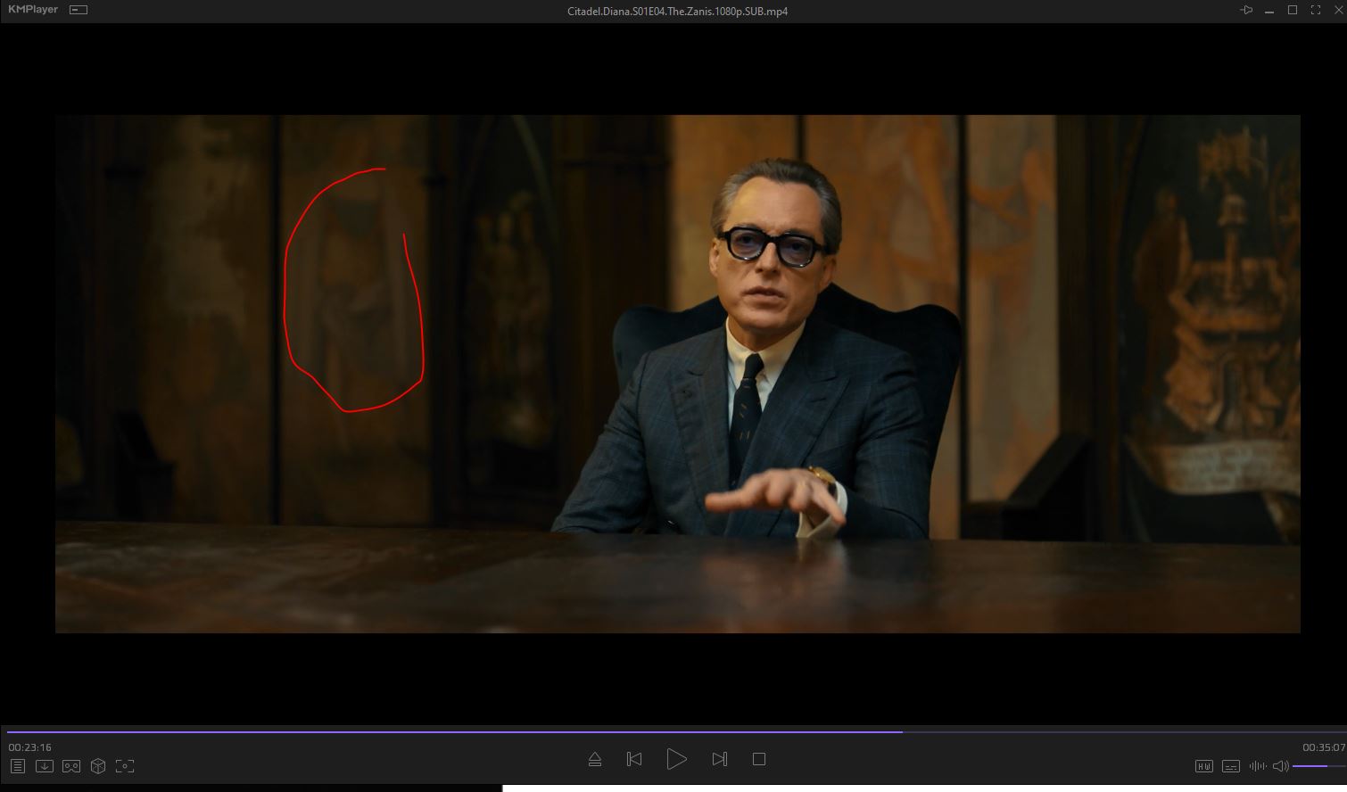Toggle subtitles display
Image resolution: width=1347 pixels, height=792 pixels.
coord(1231,766)
